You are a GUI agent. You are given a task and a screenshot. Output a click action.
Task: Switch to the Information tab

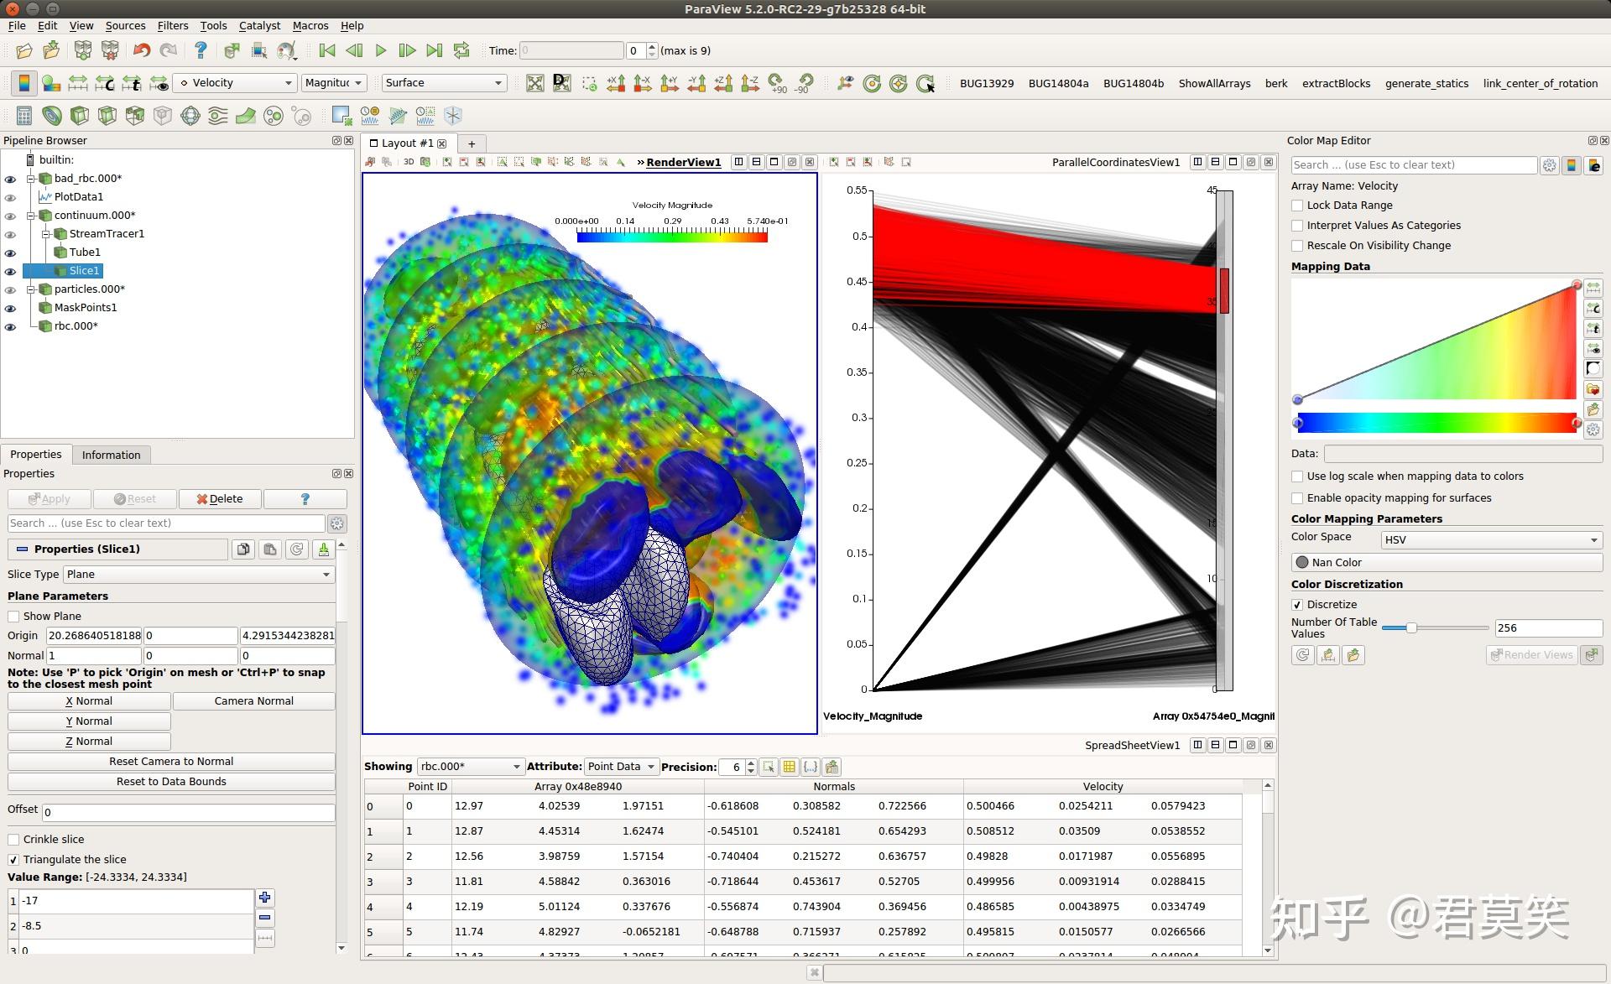[111, 455]
